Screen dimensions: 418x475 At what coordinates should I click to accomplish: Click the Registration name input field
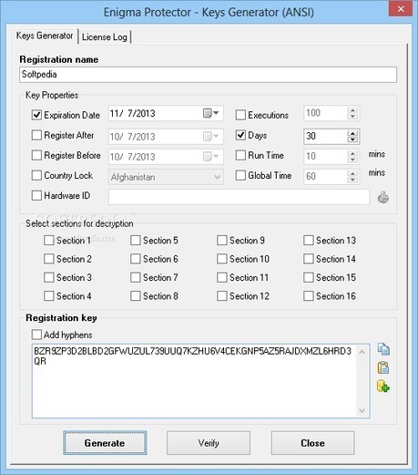point(208,75)
